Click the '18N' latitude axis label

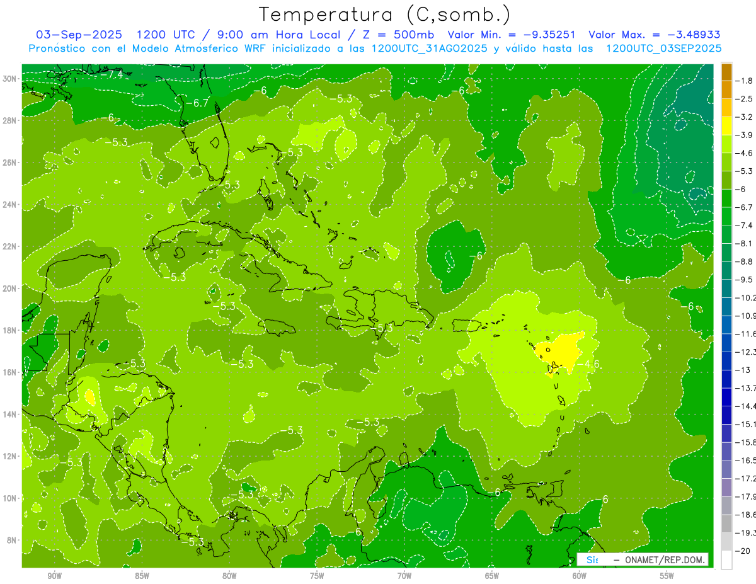(9, 331)
